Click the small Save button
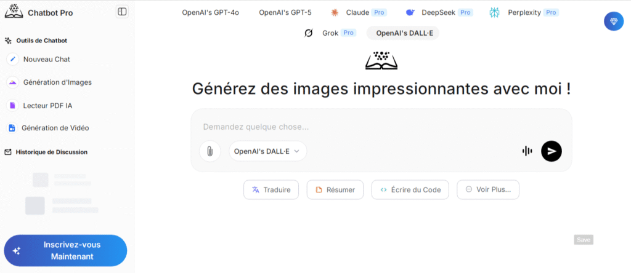 (584, 240)
